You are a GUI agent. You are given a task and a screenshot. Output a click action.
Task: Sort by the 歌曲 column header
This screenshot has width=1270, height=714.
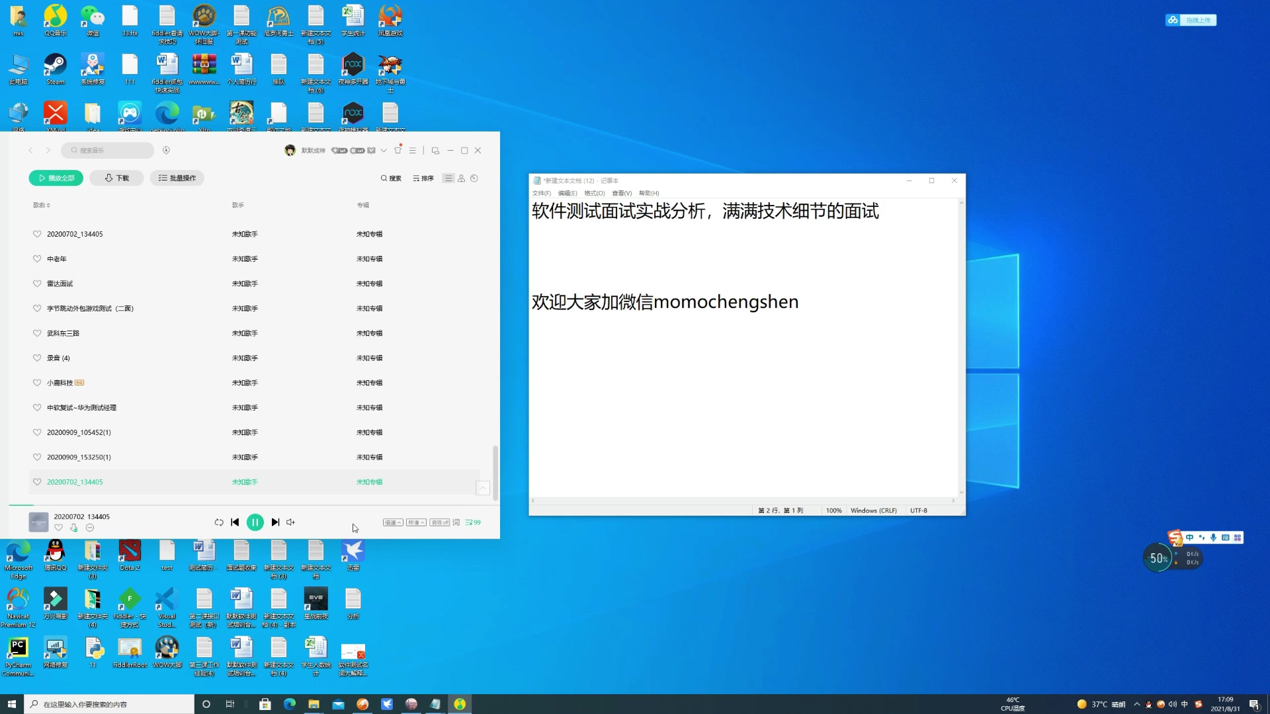click(x=42, y=205)
